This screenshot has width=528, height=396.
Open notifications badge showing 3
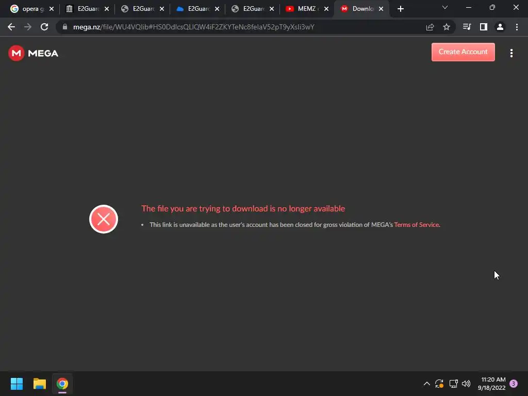[x=514, y=384]
